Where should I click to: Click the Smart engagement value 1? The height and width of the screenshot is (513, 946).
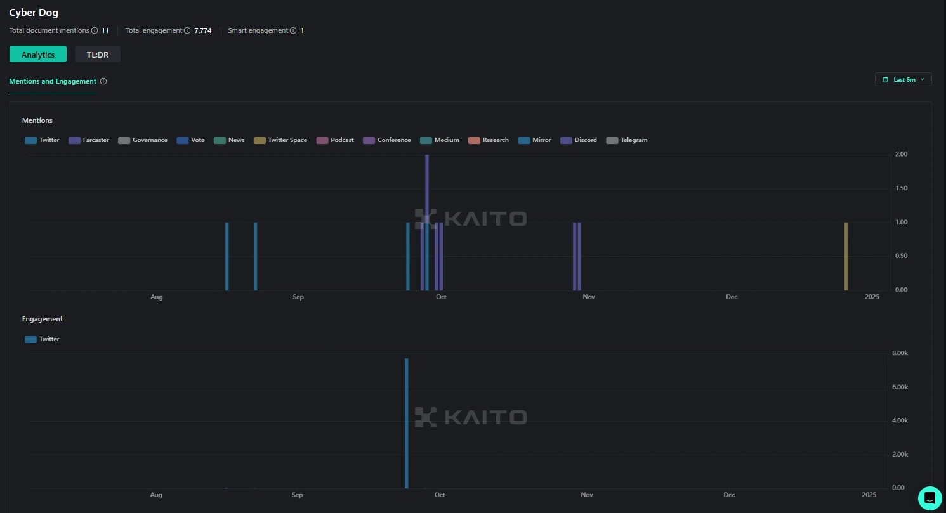tap(302, 30)
